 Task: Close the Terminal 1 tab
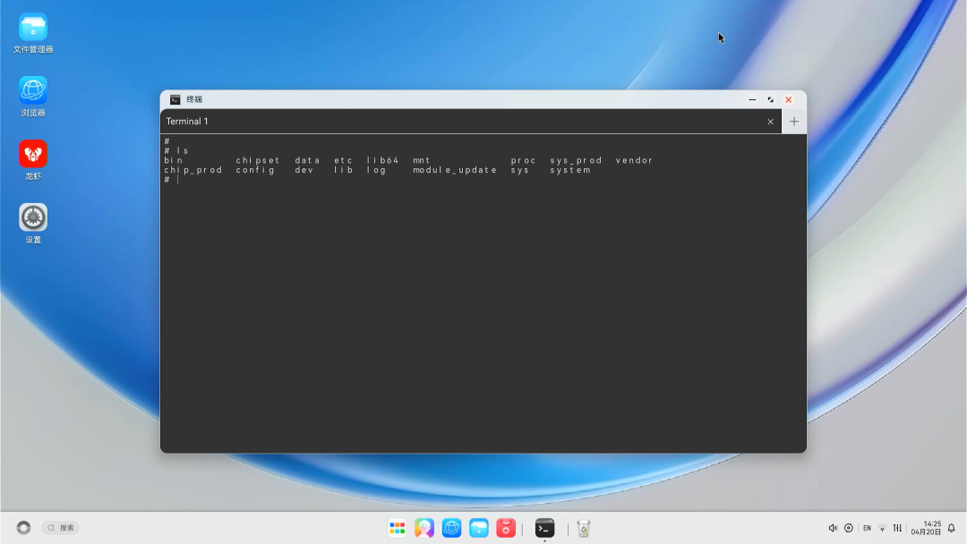pos(770,122)
